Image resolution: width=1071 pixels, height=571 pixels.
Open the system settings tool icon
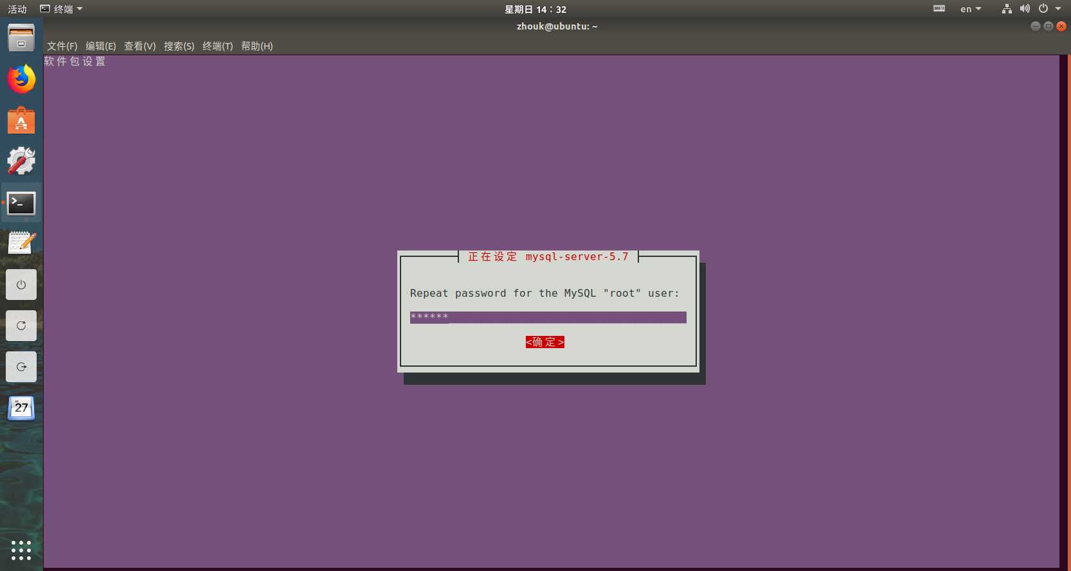21,161
